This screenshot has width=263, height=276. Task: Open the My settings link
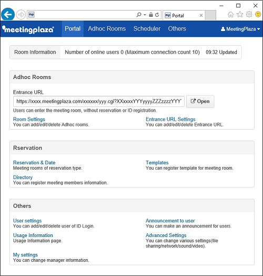click(x=25, y=255)
